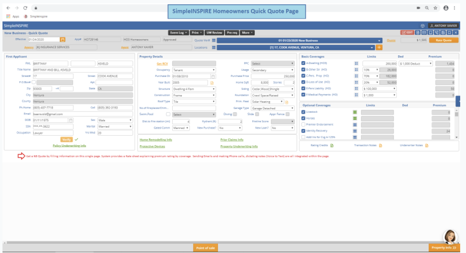Click the assistant avatar chat icon
Image resolution: width=466 pixels, height=253 pixels.
pos(450,237)
